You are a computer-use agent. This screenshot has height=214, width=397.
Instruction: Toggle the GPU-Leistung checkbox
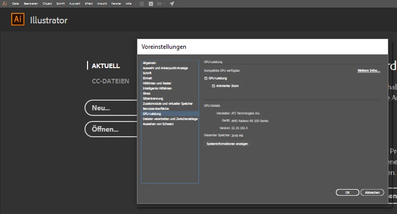click(206, 78)
